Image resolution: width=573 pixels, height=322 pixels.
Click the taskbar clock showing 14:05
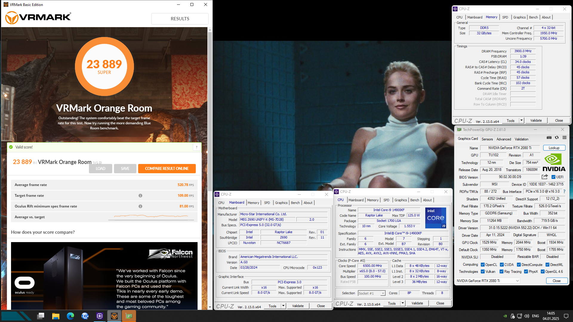coord(551,316)
